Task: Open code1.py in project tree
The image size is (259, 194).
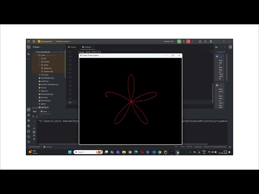Action: pos(43,81)
